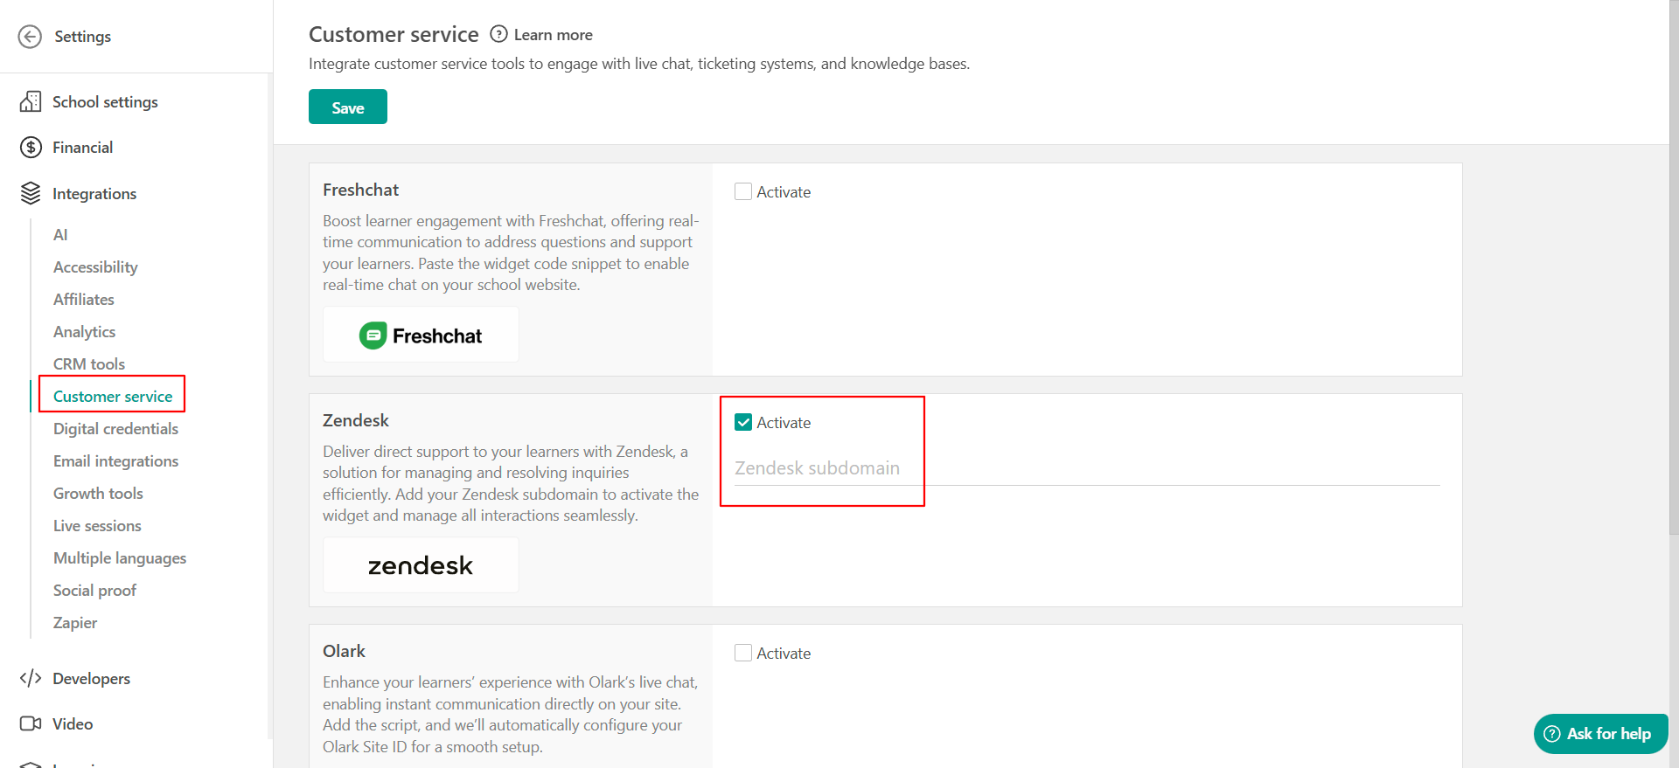This screenshot has height=768, width=1679.
Task: Open the Ask for help button
Action: coord(1600,734)
